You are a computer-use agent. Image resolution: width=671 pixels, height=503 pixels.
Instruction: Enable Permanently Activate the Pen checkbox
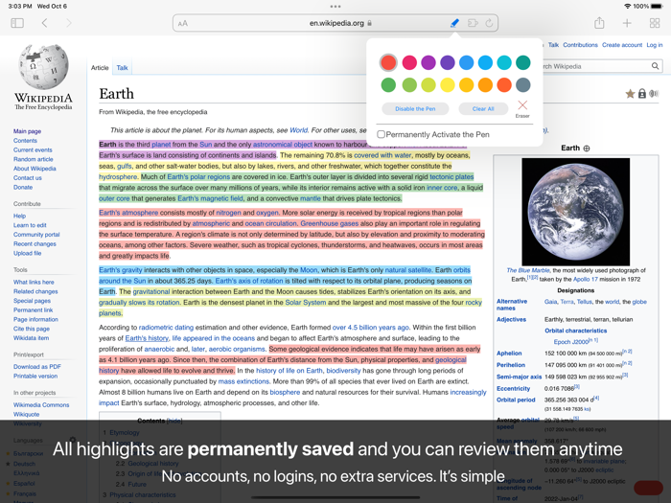tap(381, 134)
